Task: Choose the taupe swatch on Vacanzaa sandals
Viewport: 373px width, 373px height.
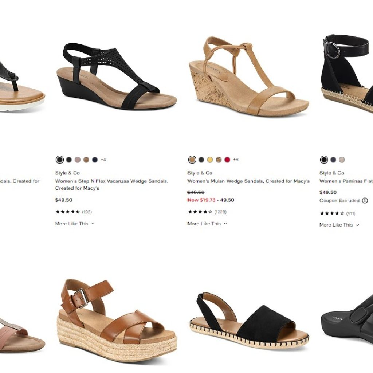Action: 78,160
